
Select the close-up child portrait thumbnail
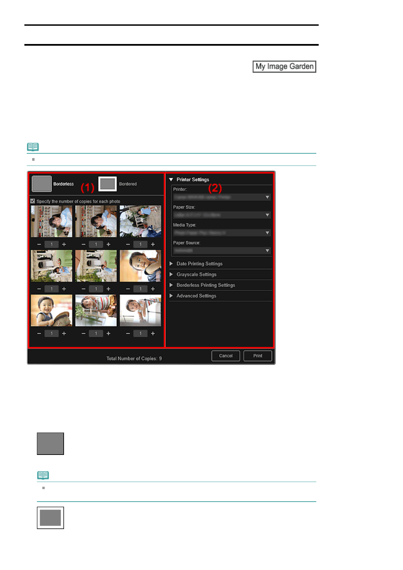point(141,266)
